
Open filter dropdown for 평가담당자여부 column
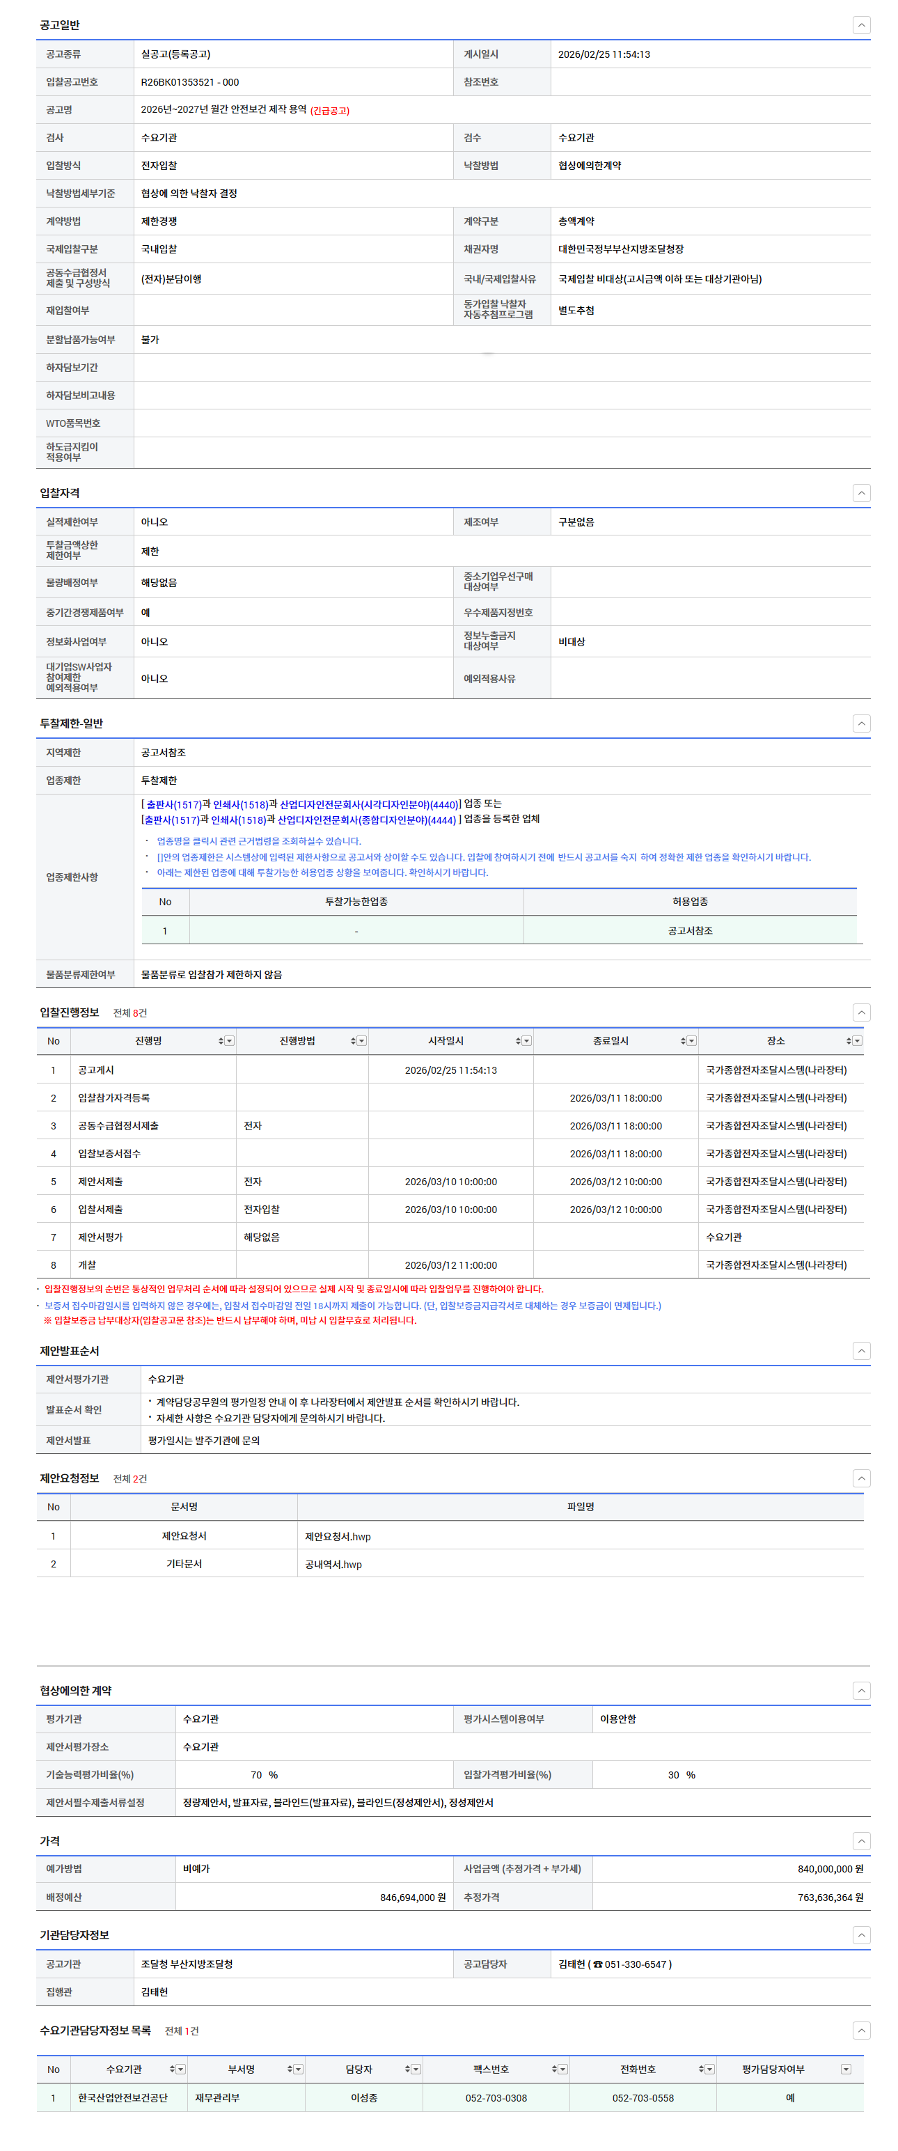pos(845,2068)
